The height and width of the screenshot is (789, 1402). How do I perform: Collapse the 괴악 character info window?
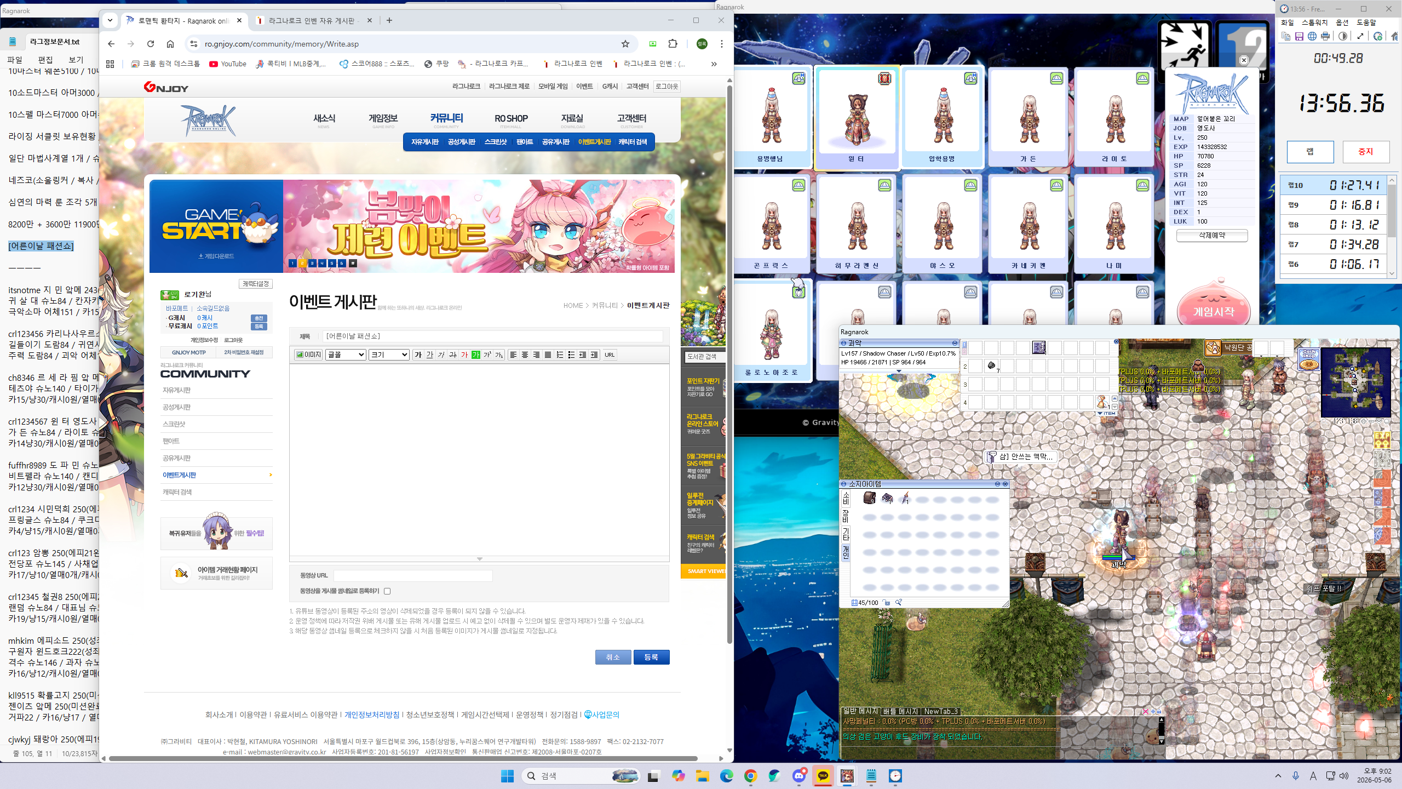click(x=955, y=343)
